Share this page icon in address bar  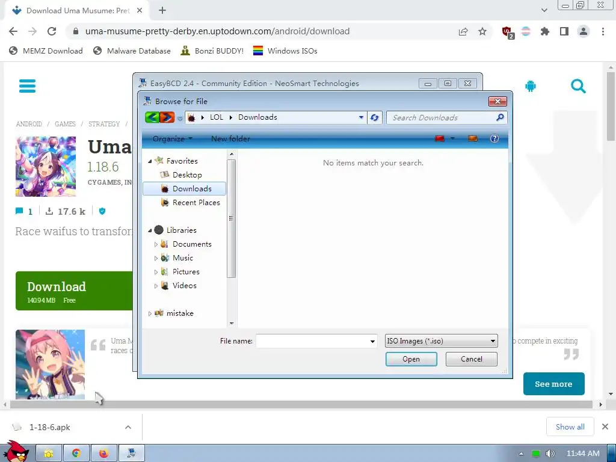[463, 31]
